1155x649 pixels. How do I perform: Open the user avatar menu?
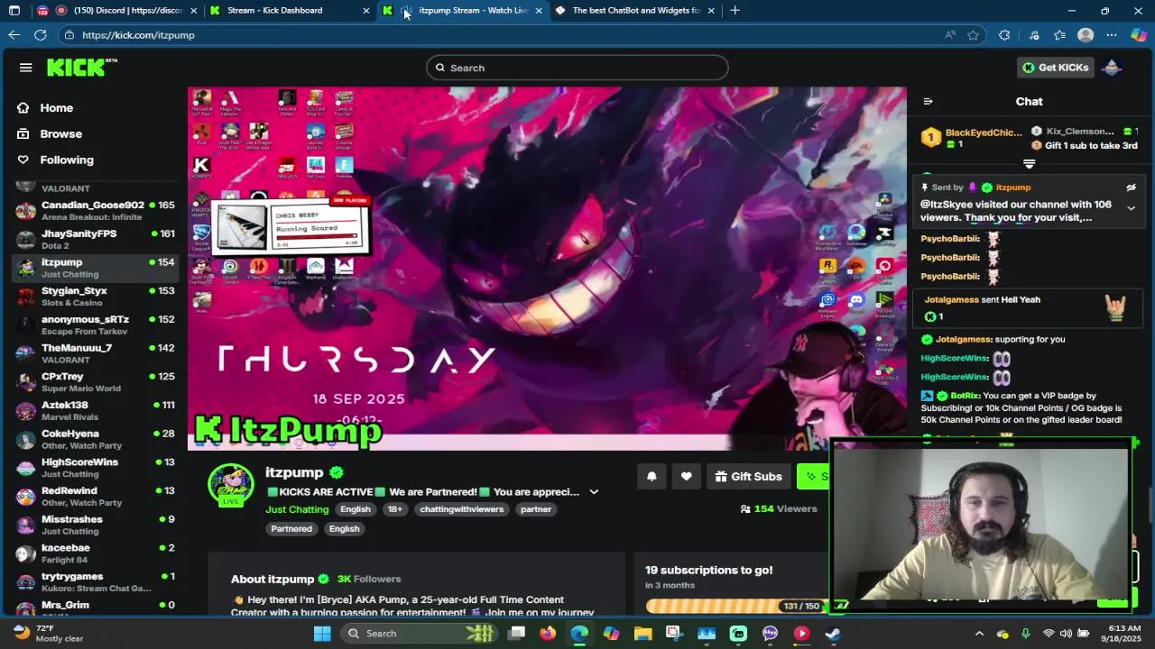(x=1113, y=68)
